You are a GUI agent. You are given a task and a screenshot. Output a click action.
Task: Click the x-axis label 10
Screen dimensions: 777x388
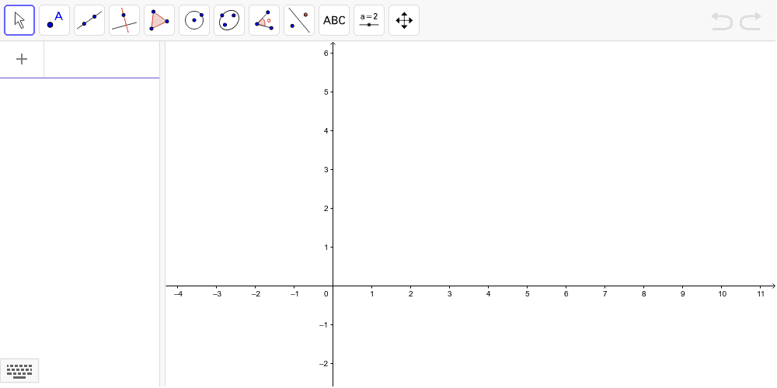tap(722, 294)
